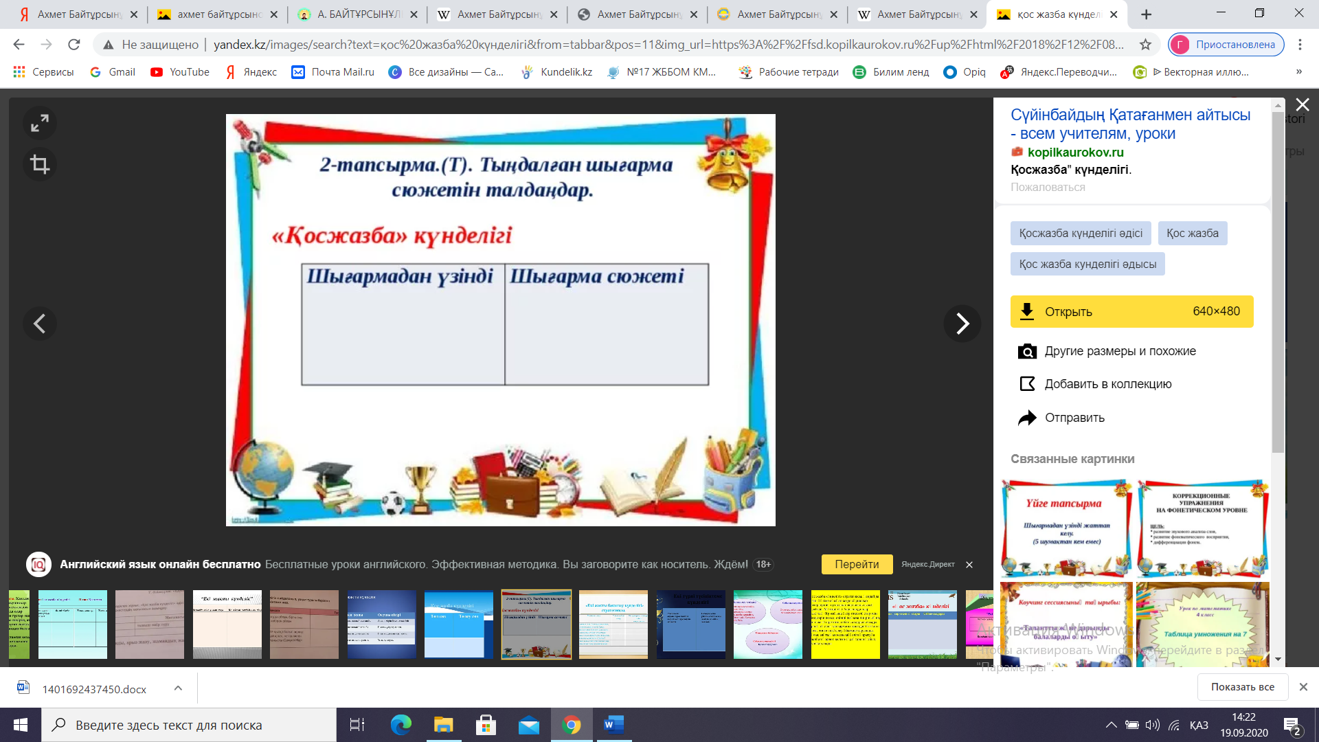The width and height of the screenshot is (1319, 742).
Task: Open the downloaded file options chevron
Action: [x=178, y=688]
